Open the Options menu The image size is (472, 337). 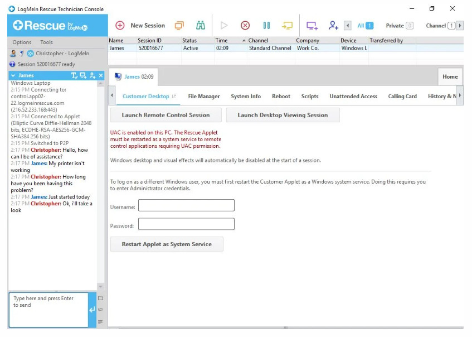coord(22,42)
